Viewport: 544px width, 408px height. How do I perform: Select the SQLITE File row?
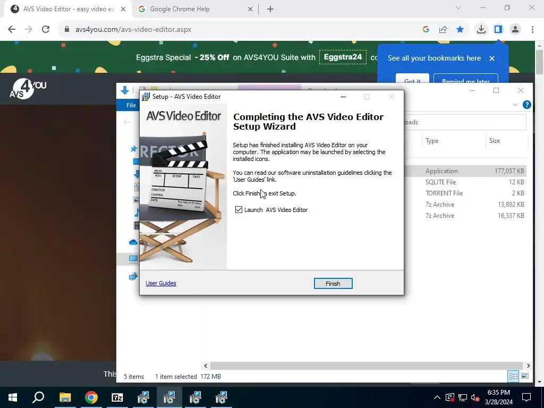coord(465,182)
